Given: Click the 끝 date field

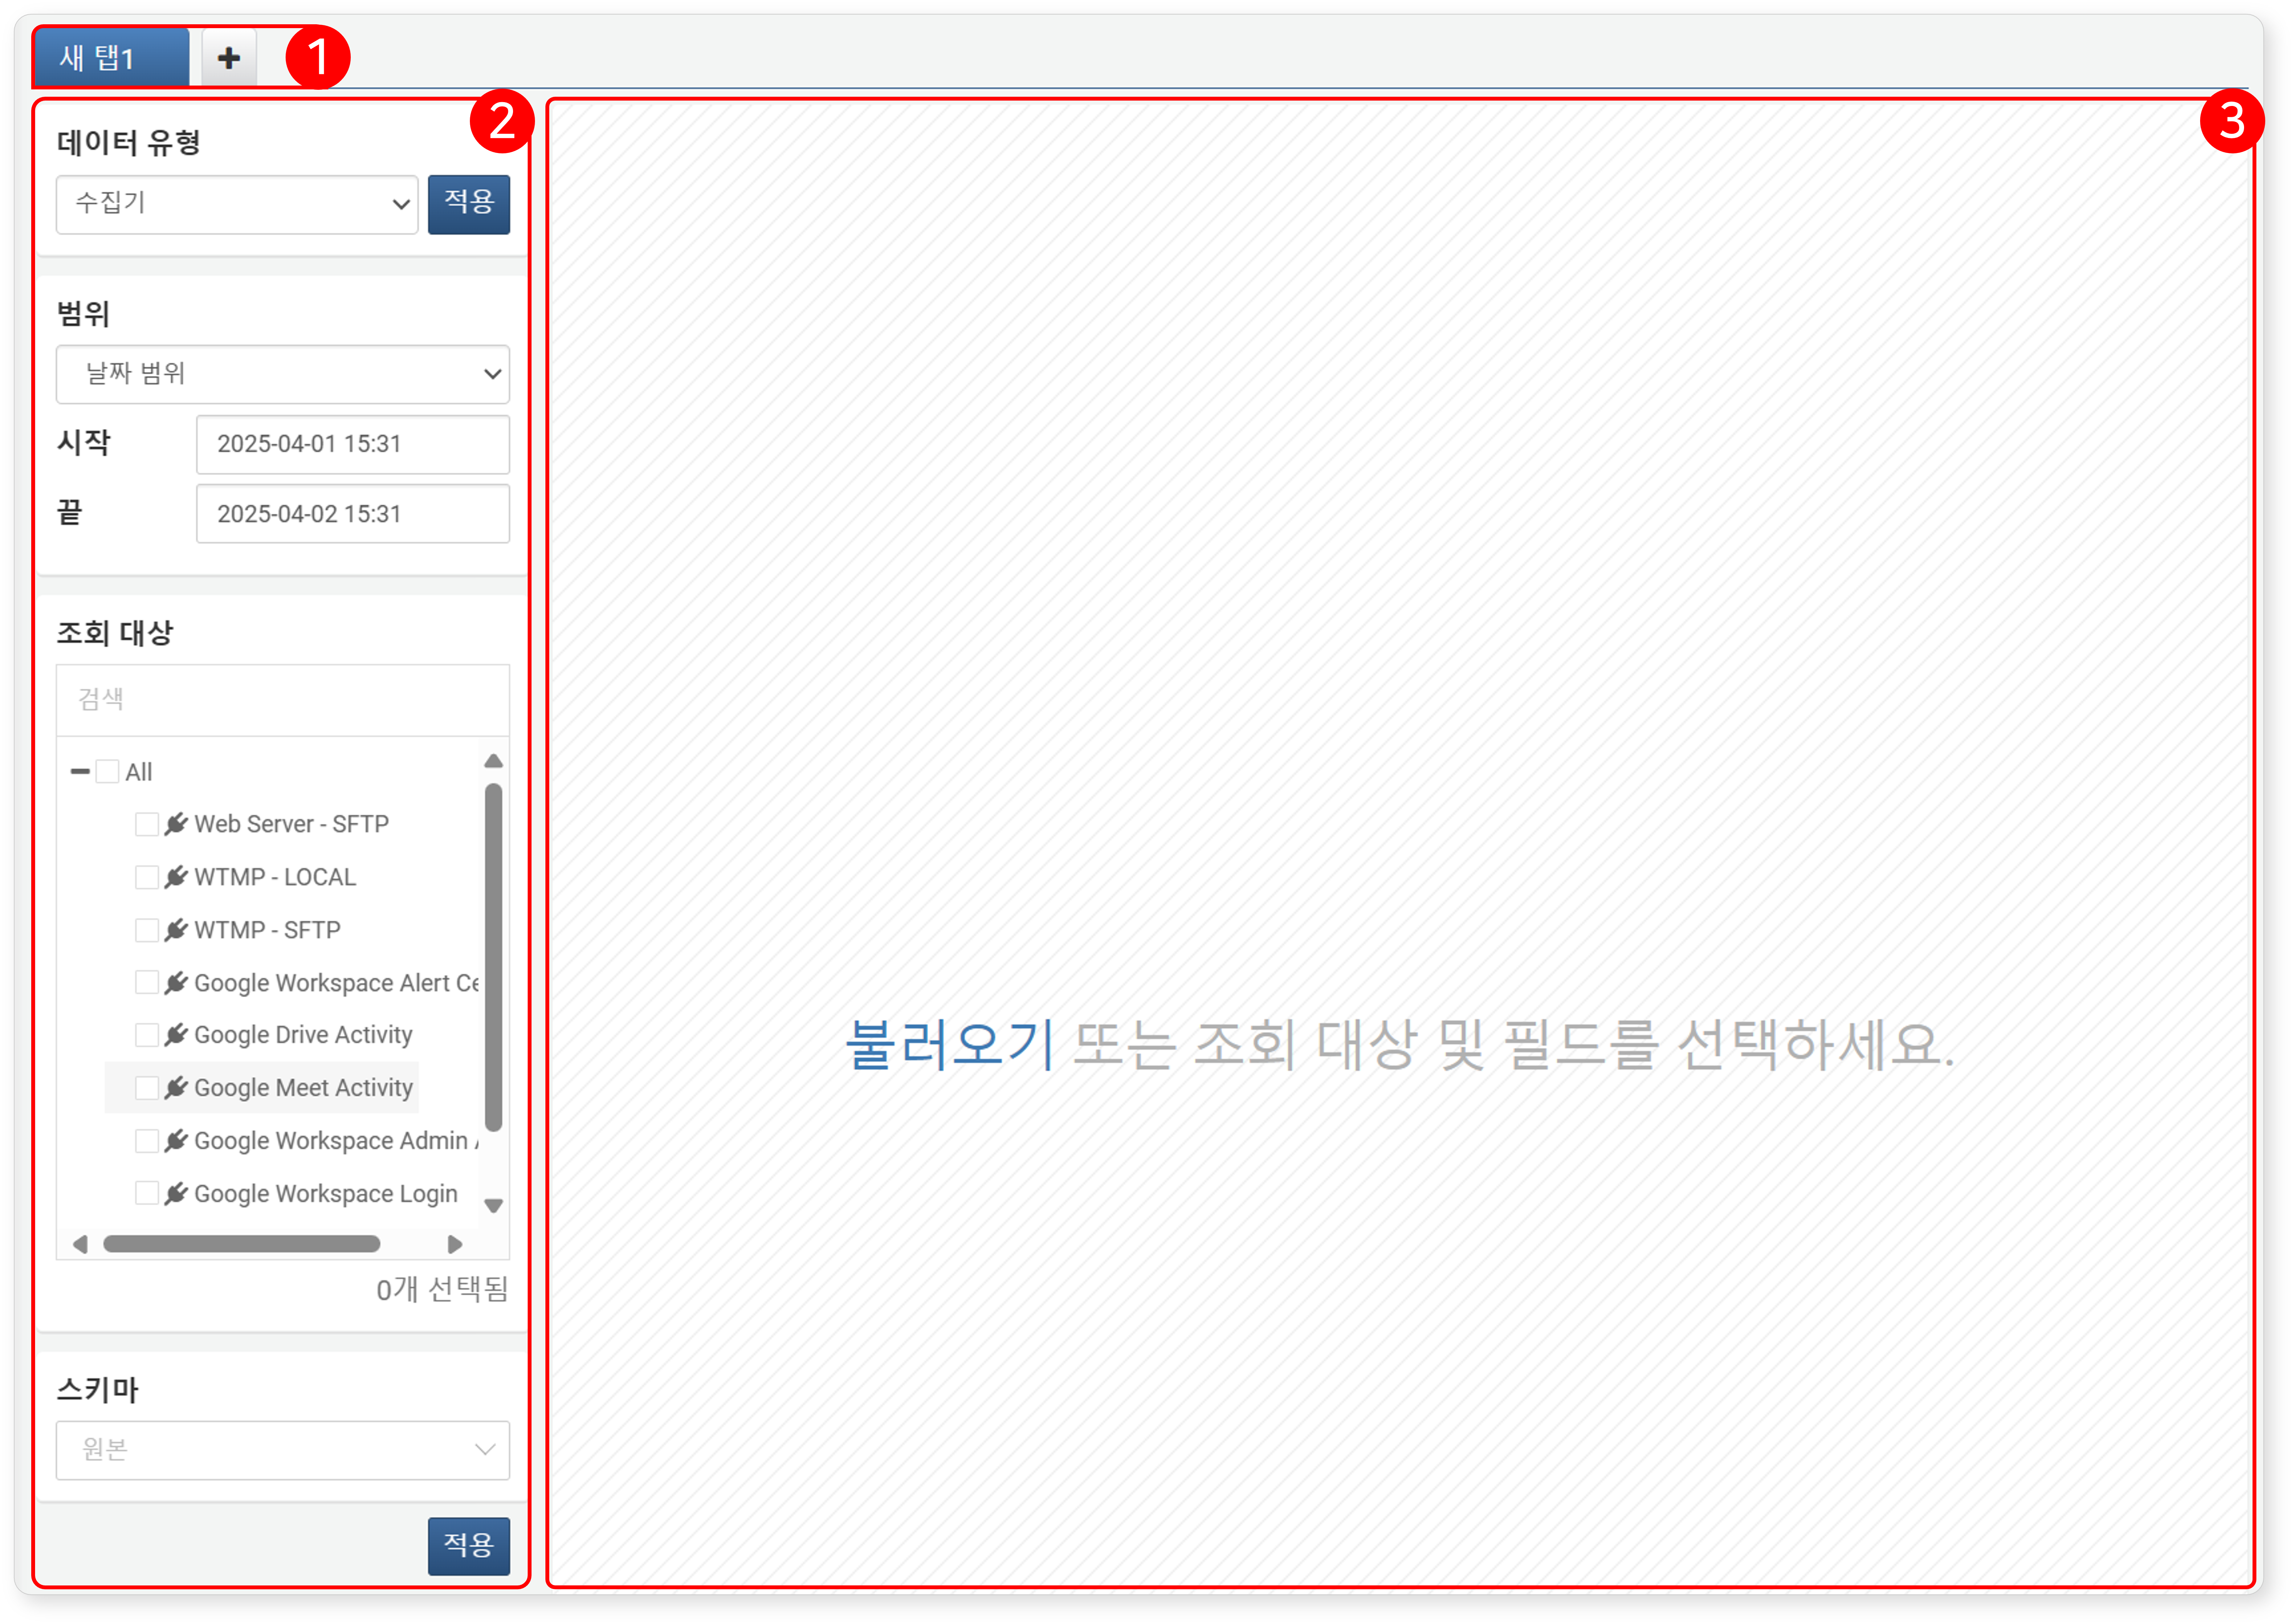Looking at the screenshot, I should tap(353, 514).
